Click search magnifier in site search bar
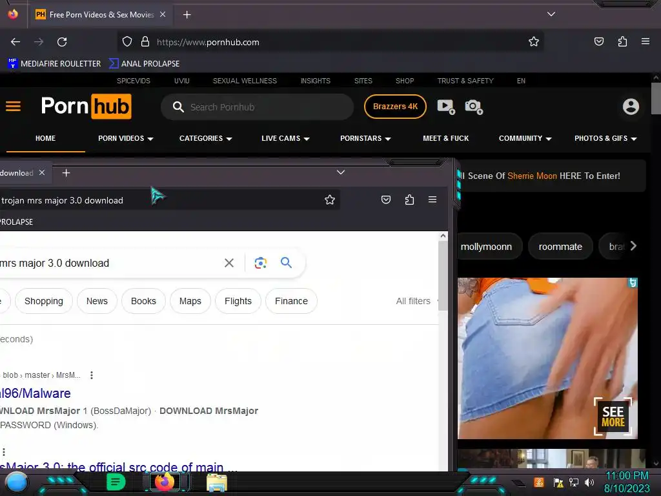661x496 pixels. 178,107
